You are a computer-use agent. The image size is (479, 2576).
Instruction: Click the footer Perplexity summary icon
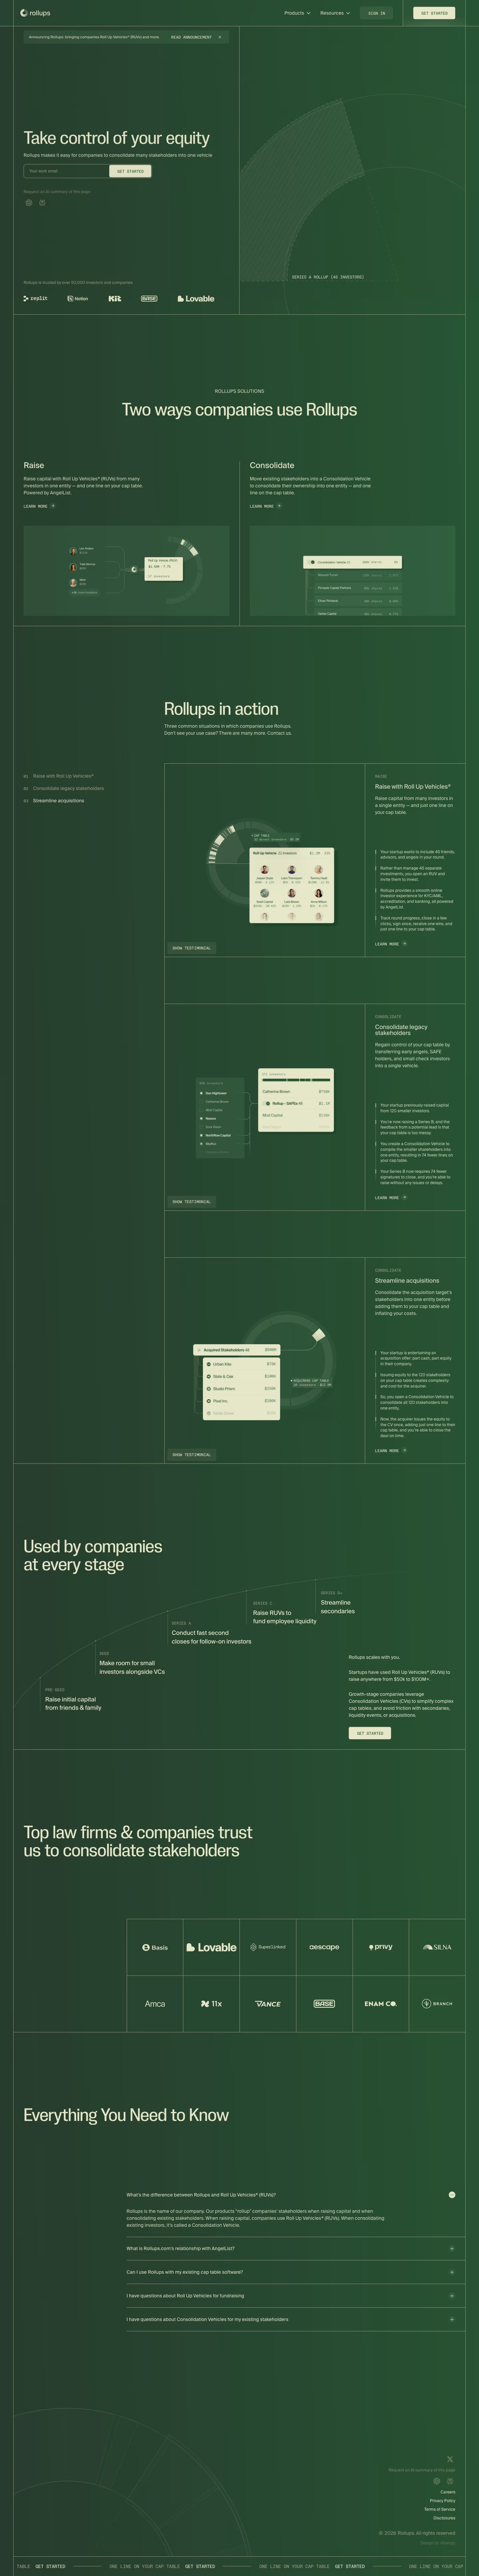(x=450, y=2481)
